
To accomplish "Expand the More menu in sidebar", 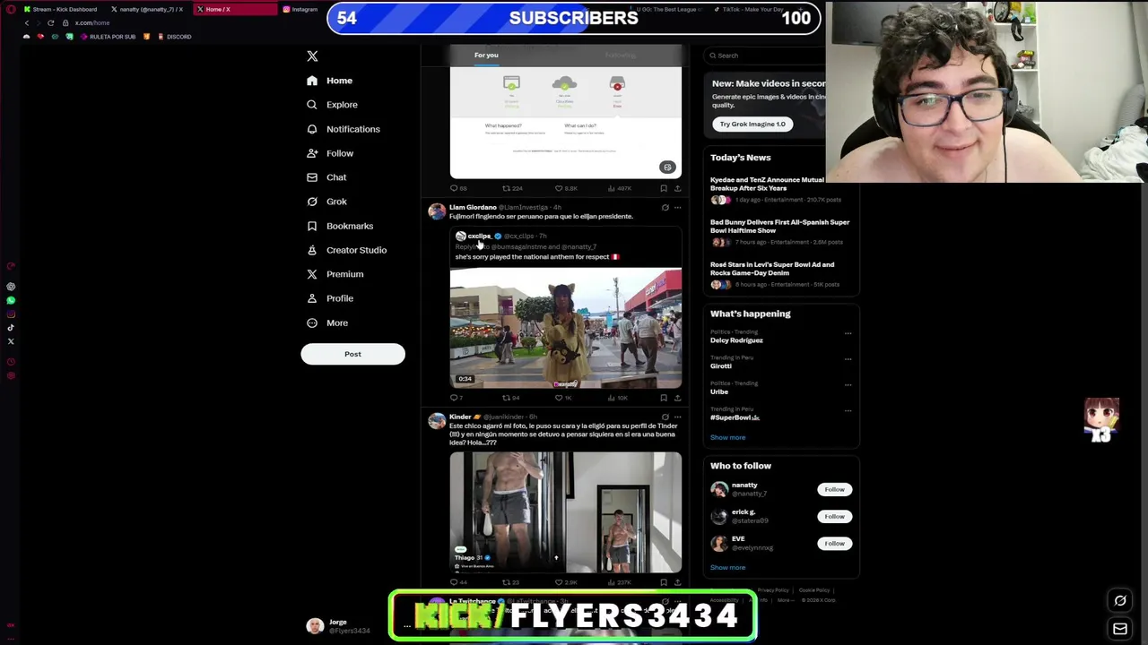I will (x=327, y=322).
